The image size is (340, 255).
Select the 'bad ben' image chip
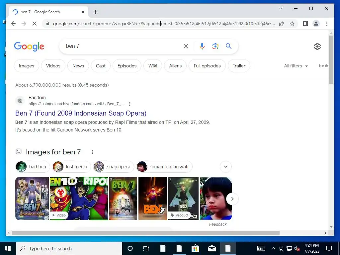(33, 167)
